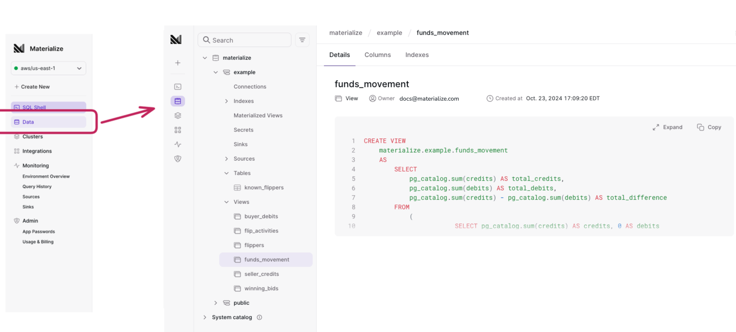Click the Monitoring navigation icon

pyautogui.click(x=178, y=145)
